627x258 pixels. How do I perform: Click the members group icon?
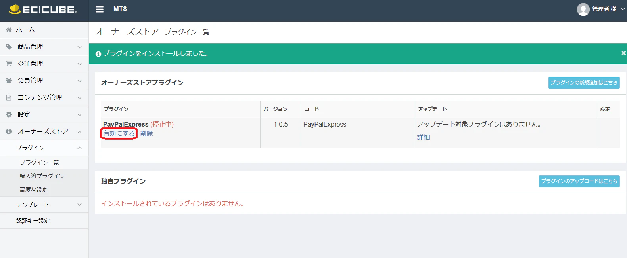coord(9,80)
